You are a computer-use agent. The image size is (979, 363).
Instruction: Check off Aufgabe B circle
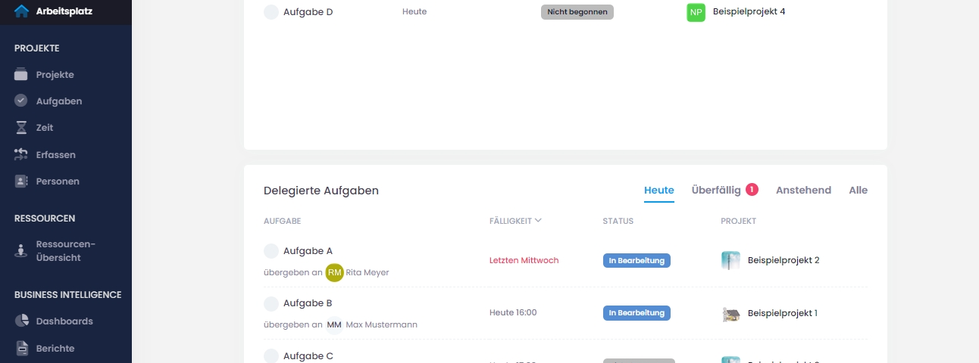(271, 304)
